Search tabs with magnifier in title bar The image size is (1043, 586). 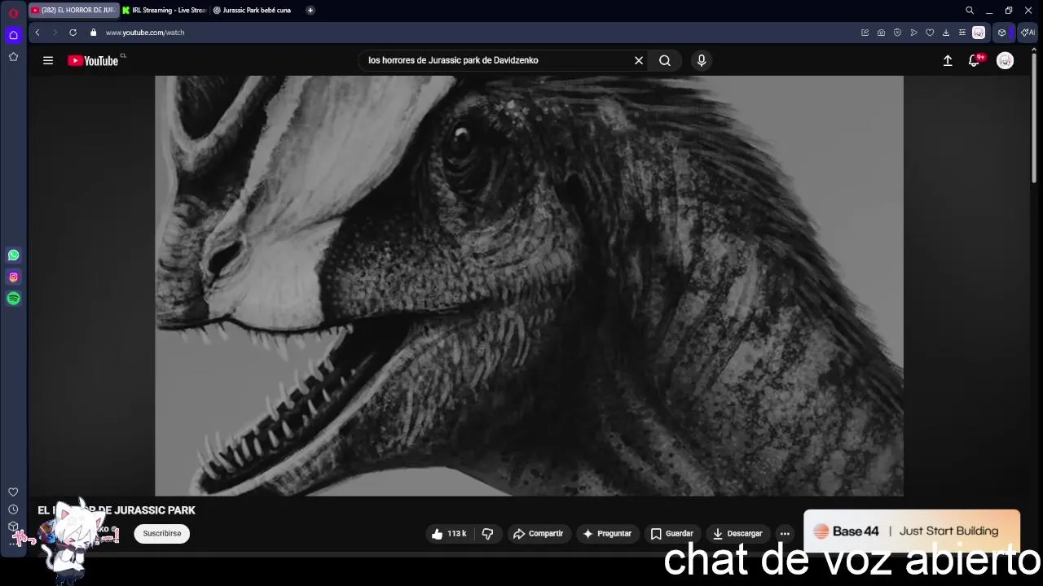click(x=970, y=11)
